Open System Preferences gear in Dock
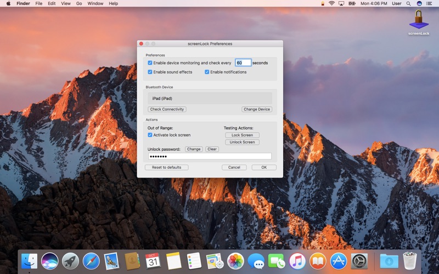 point(359,261)
